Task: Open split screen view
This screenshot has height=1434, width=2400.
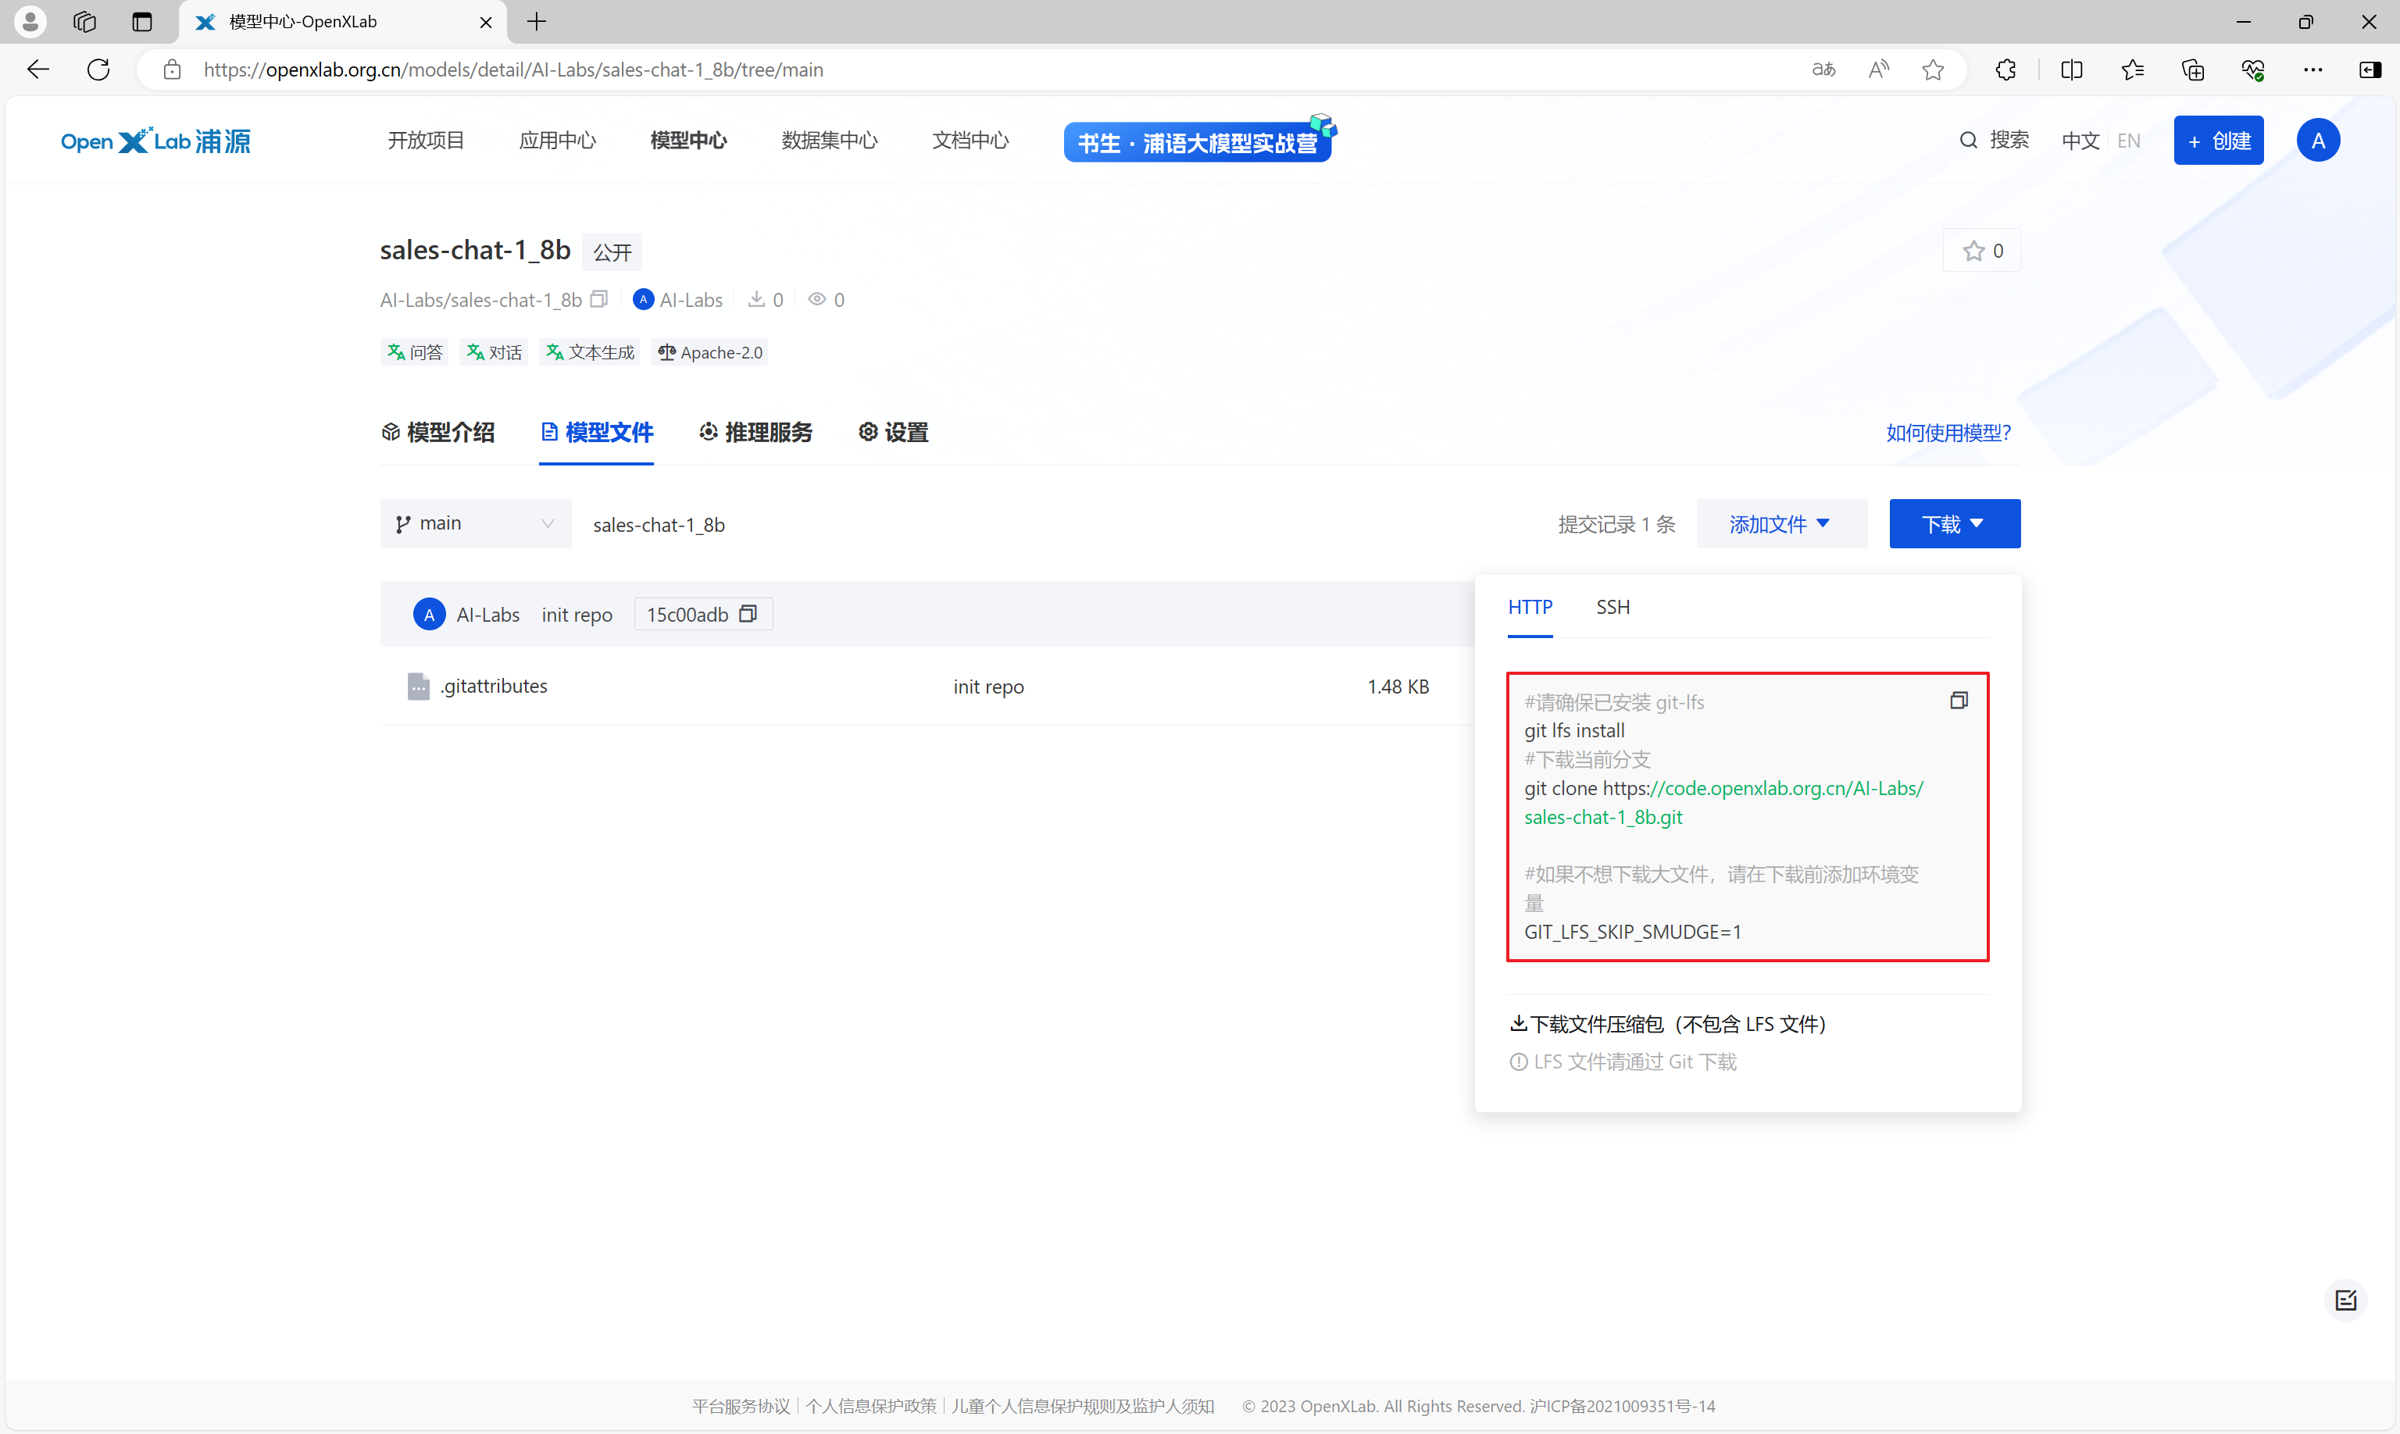Action: [2071, 70]
